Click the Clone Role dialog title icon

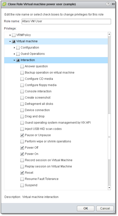[x=4, y=4]
